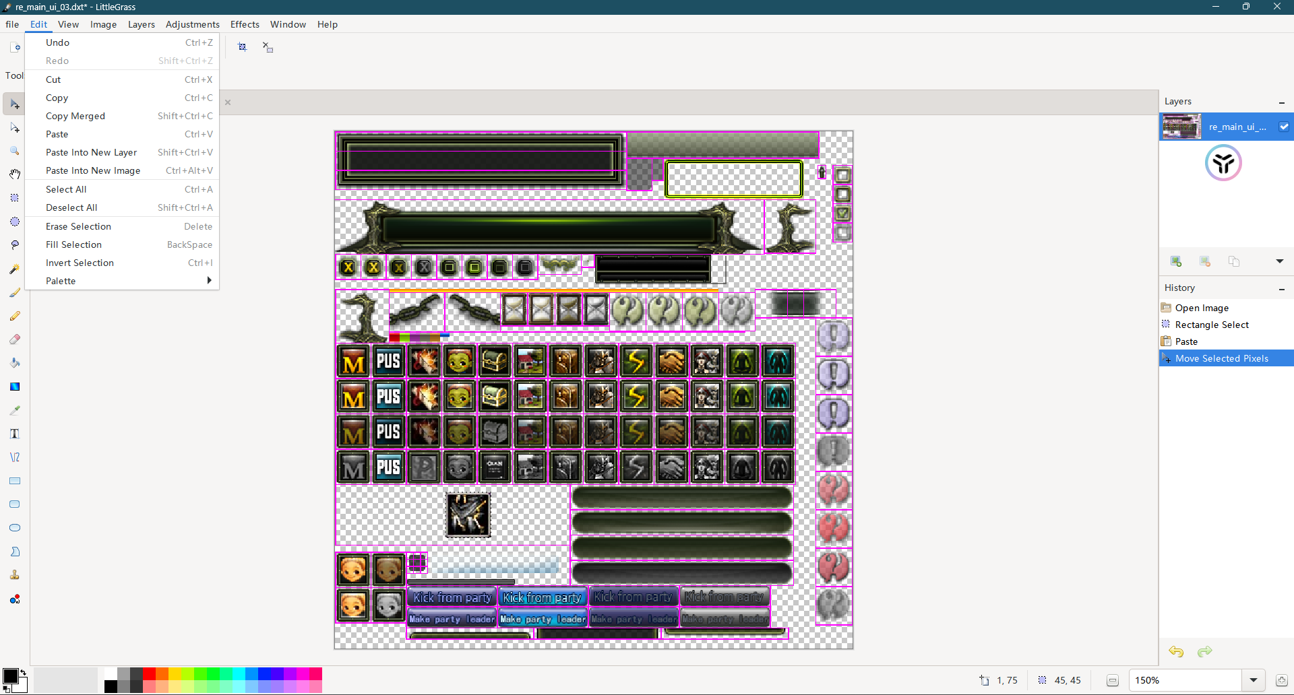Collapse the History panel
The width and height of the screenshot is (1294, 695).
pyautogui.click(x=1282, y=289)
